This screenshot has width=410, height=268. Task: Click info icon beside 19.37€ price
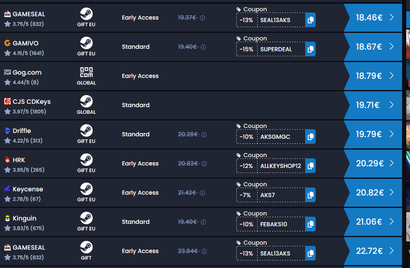click(x=202, y=18)
